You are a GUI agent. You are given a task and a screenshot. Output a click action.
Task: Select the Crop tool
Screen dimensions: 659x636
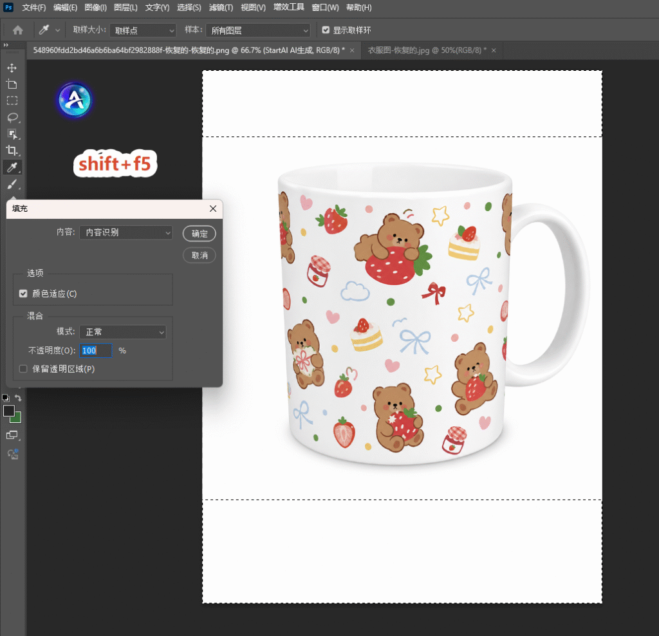pos(12,151)
